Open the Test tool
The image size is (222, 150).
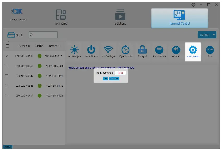[210, 51]
